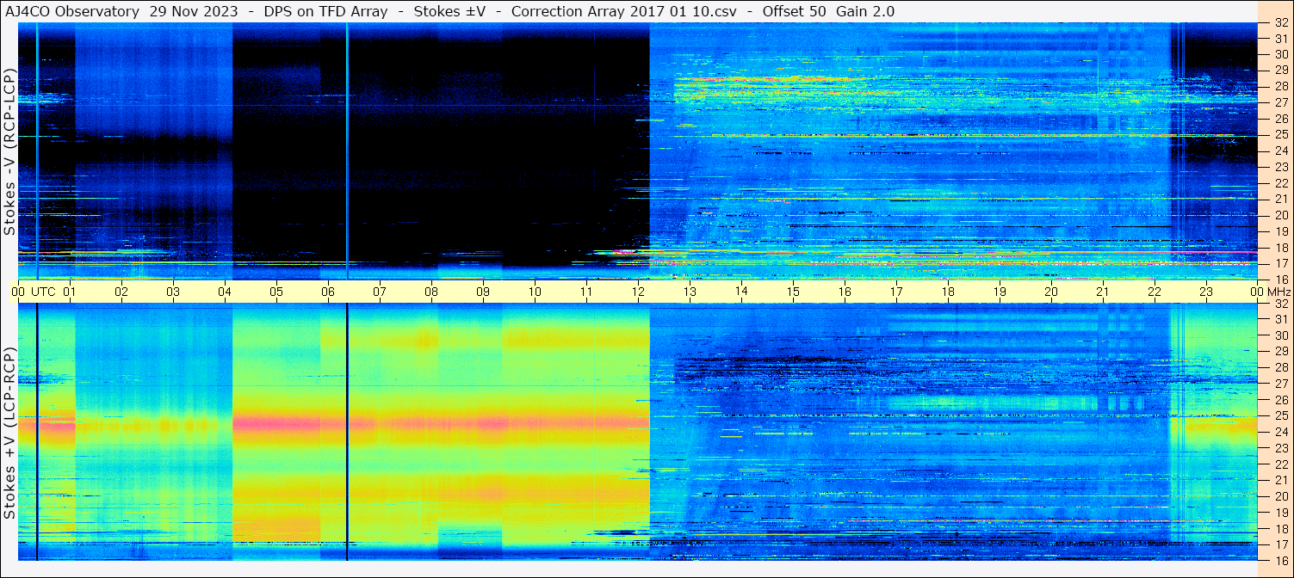Click the MHz unit label on time axis

click(x=1279, y=292)
